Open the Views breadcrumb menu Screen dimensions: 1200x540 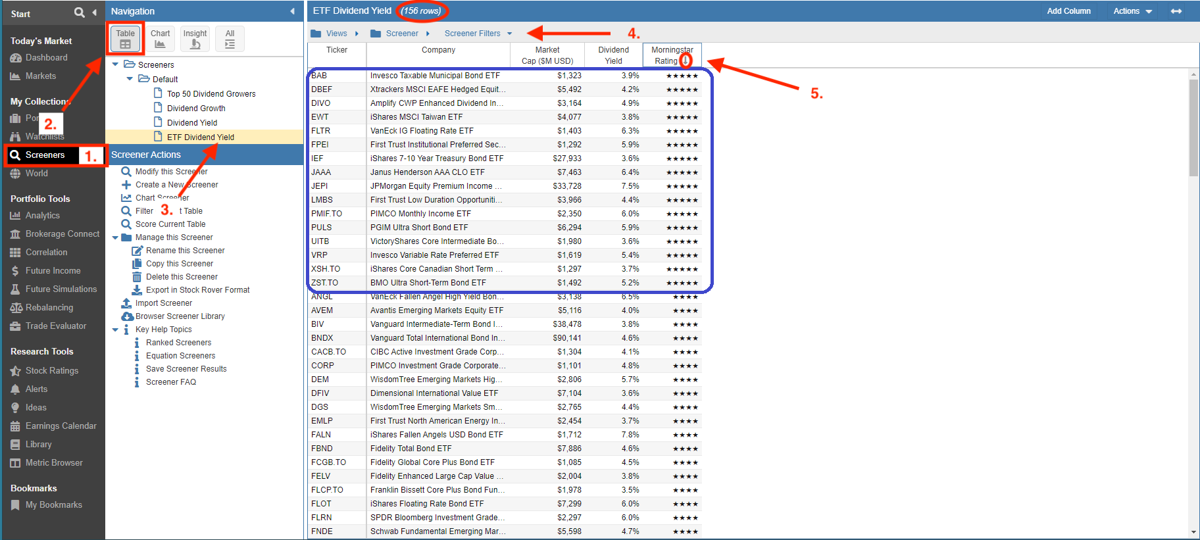pyautogui.click(x=335, y=34)
